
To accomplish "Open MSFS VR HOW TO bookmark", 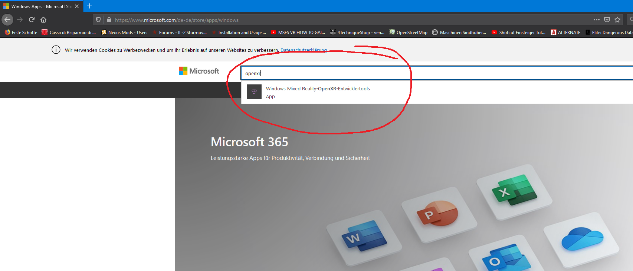I will click(298, 33).
